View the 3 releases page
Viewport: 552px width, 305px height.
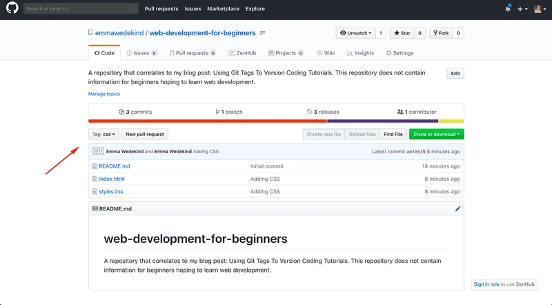tap(323, 112)
